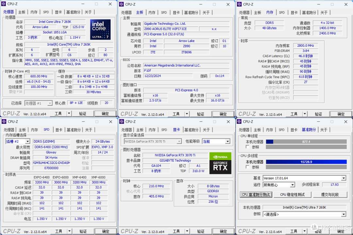
Task: Click 提交与比较 button
Action: (x=330, y=195)
